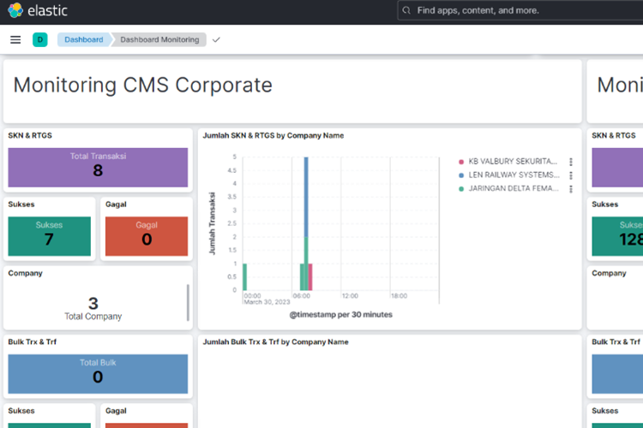Click the checkmark icon beside the breadcrumbs
The image size is (643, 428).
coord(216,39)
